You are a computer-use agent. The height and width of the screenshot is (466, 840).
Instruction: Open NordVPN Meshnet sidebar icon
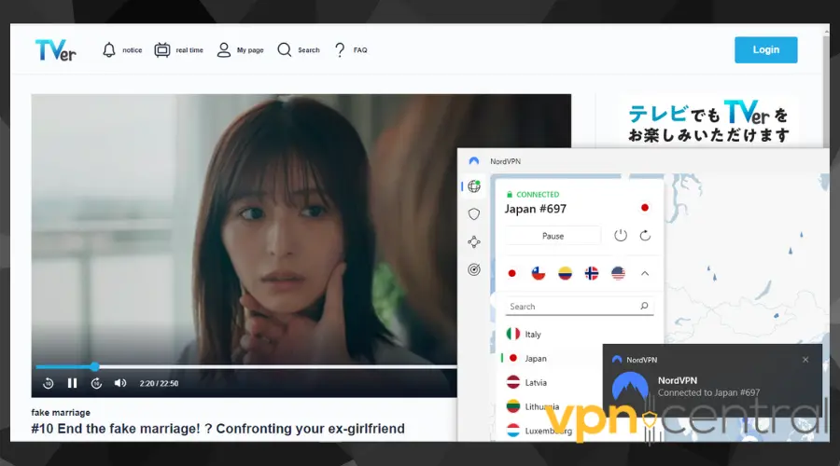tap(473, 241)
